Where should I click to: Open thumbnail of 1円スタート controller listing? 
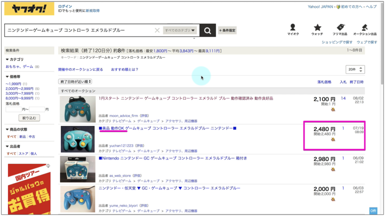(x=77, y=109)
